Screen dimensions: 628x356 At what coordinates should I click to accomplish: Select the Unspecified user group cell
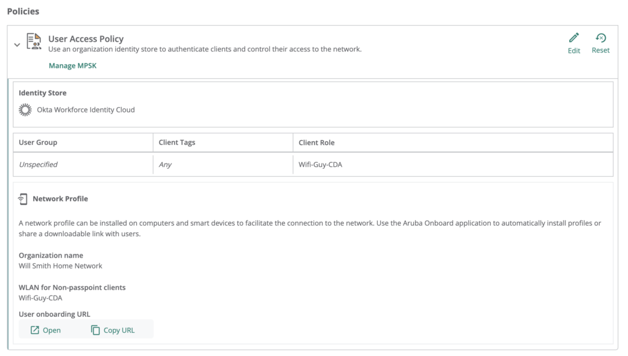(x=38, y=165)
